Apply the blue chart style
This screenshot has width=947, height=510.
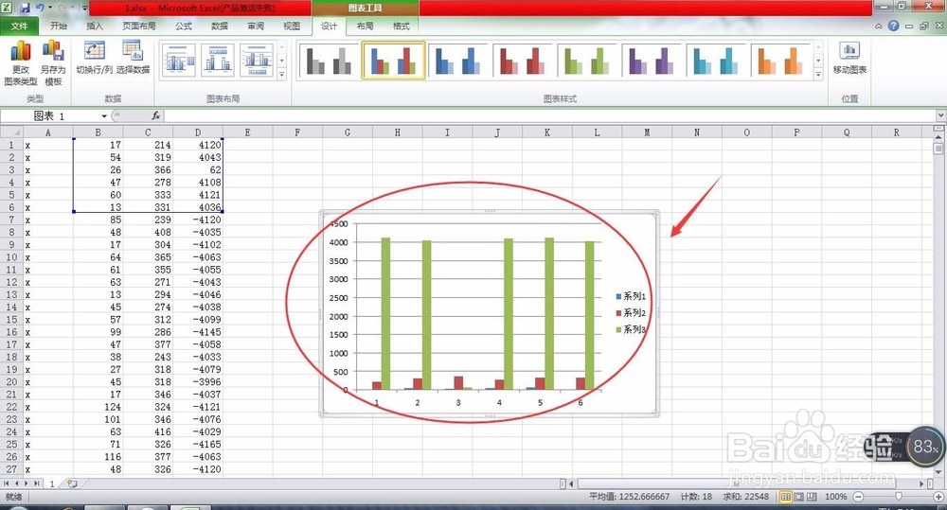(457, 60)
